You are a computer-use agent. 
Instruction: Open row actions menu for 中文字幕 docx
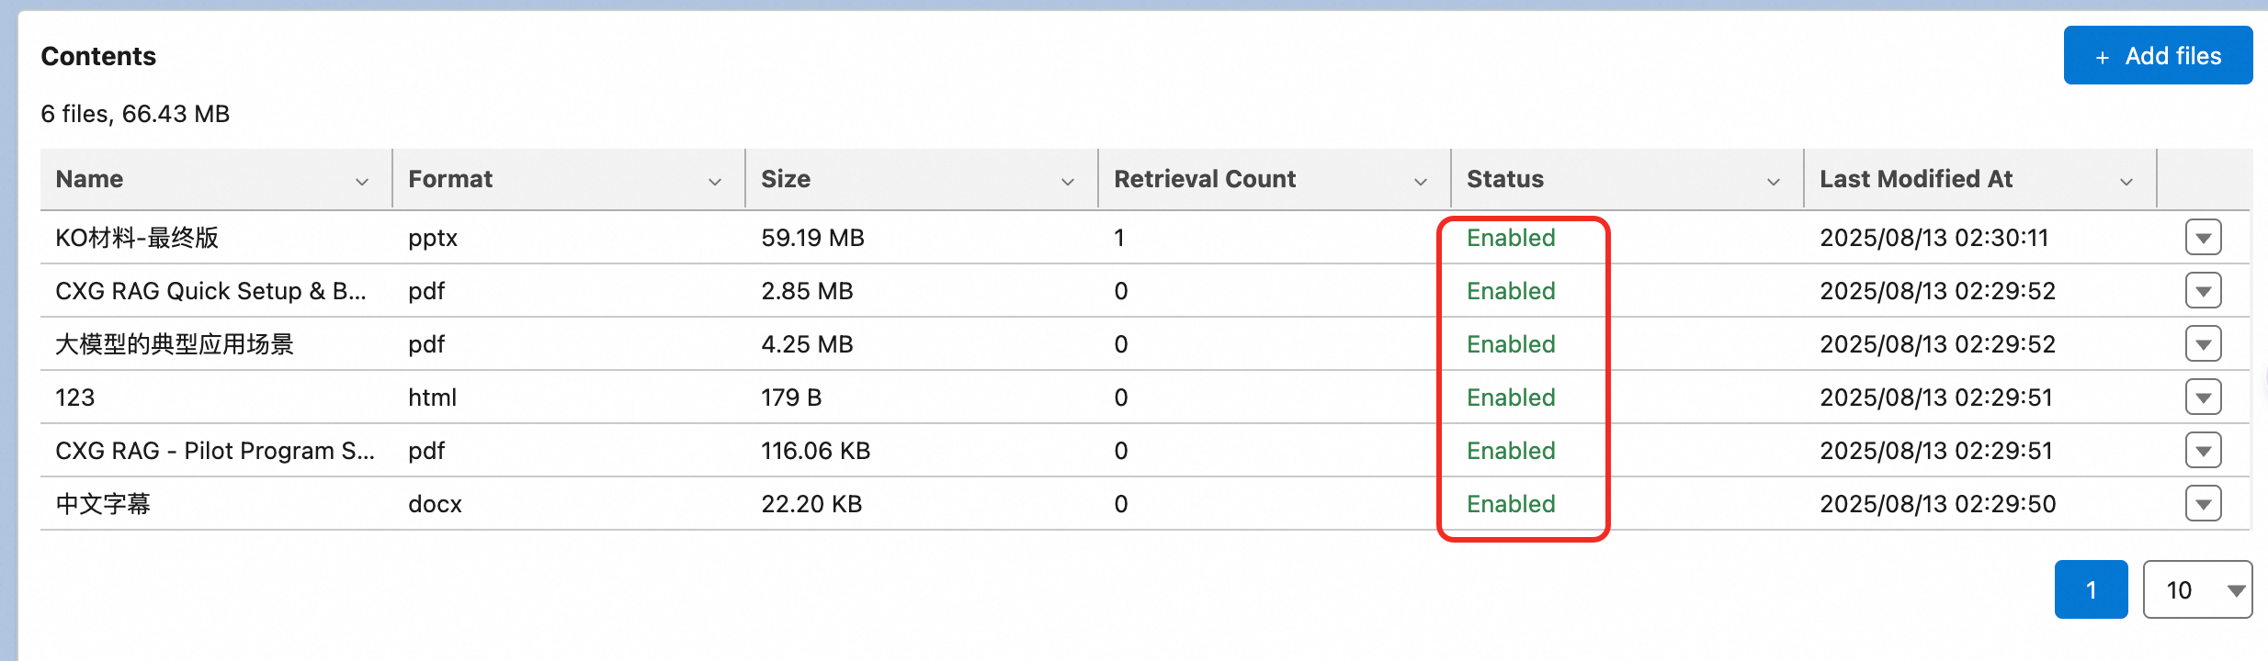point(2203,504)
